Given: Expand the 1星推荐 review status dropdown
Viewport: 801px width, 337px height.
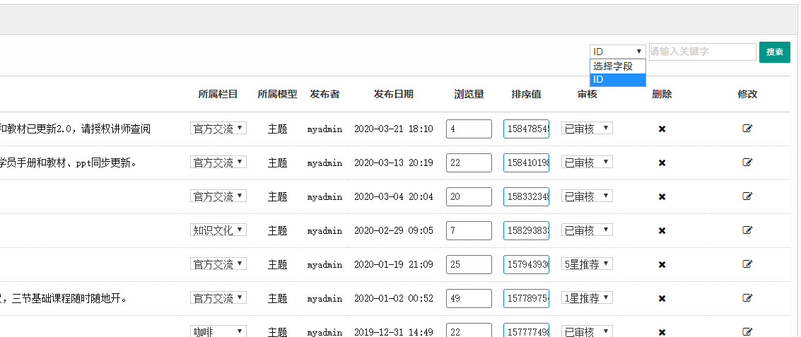Looking at the screenshot, I should pos(587,298).
